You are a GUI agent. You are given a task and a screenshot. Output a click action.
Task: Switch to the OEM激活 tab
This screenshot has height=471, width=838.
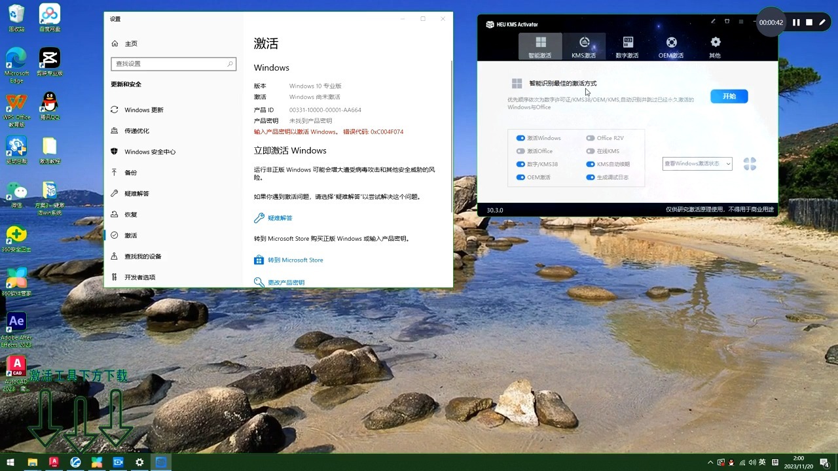click(x=671, y=46)
